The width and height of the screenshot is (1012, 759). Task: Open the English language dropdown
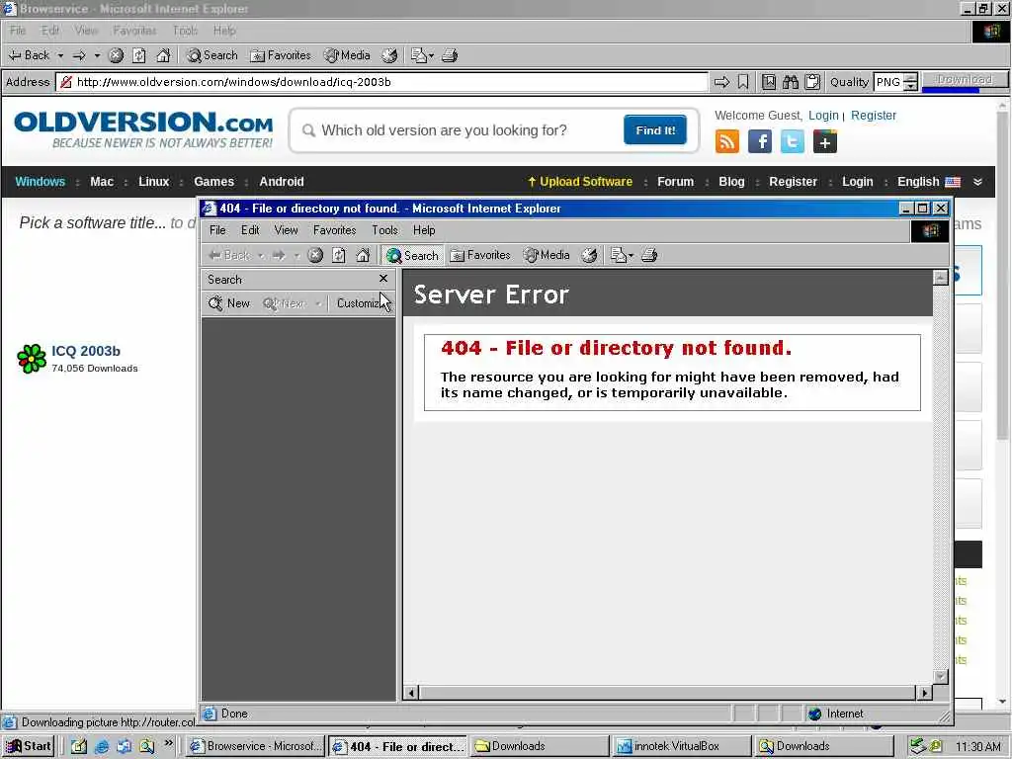(928, 182)
